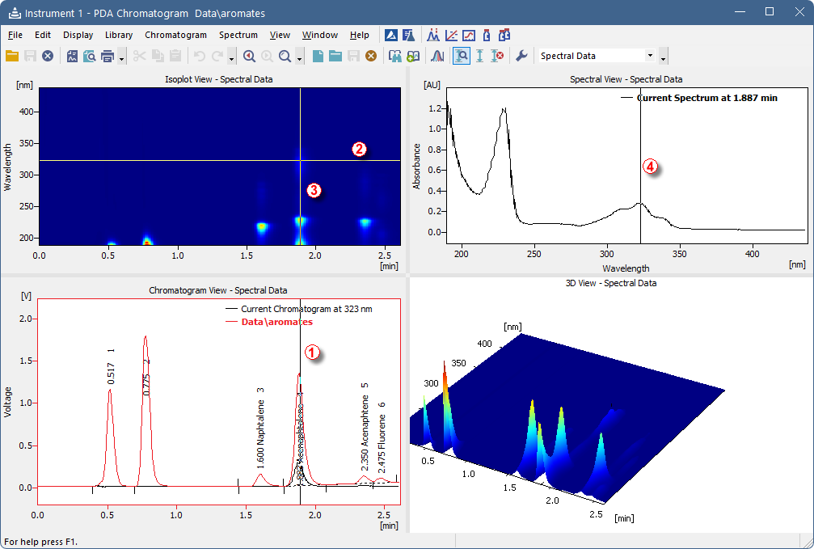The height and width of the screenshot is (549, 814).
Task: Click the cursor with red X icon
Action: [x=497, y=56]
